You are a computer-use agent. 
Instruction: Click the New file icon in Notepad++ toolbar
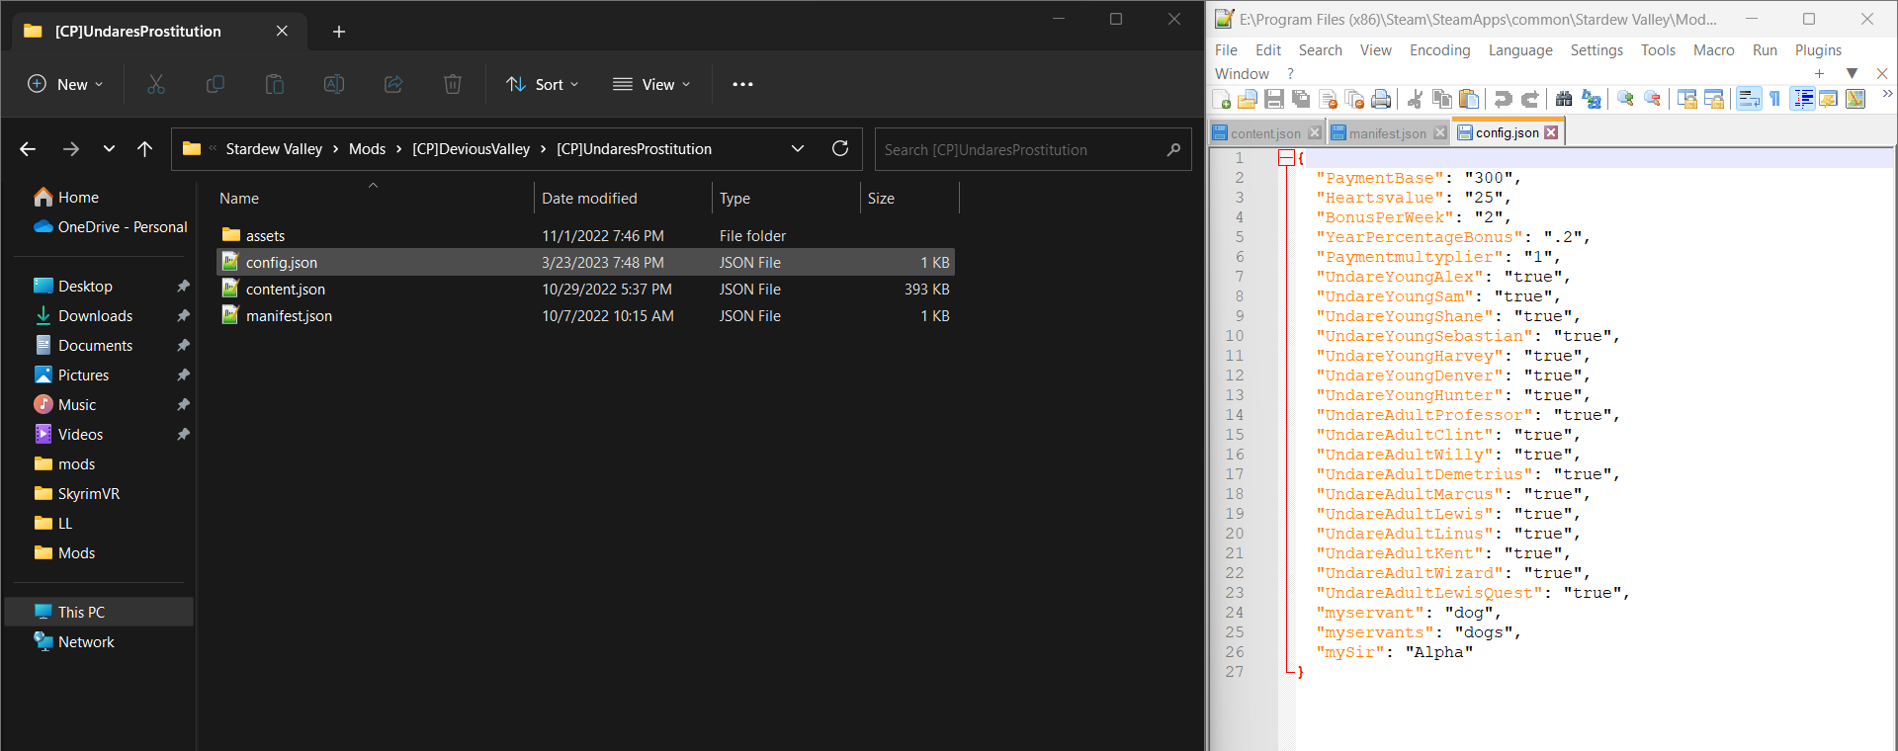[x=1222, y=99]
